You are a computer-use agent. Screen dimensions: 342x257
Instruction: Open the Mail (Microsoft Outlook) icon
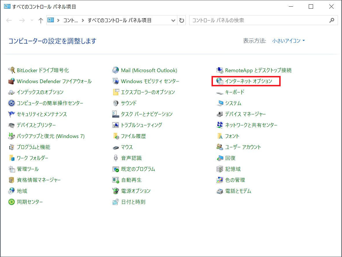click(x=115, y=70)
